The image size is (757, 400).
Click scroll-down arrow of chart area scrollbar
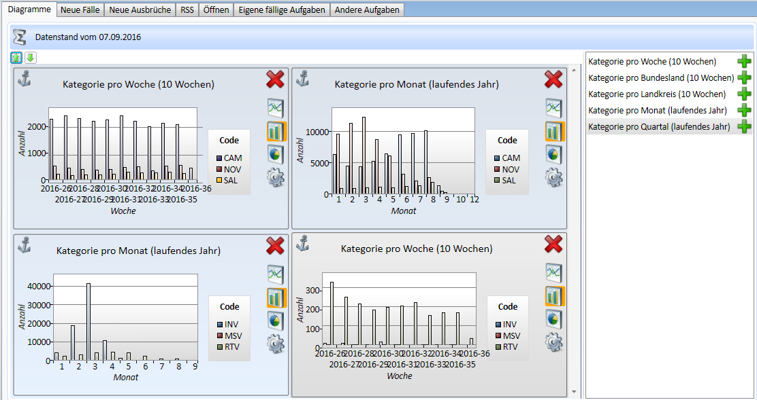point(575,392)
